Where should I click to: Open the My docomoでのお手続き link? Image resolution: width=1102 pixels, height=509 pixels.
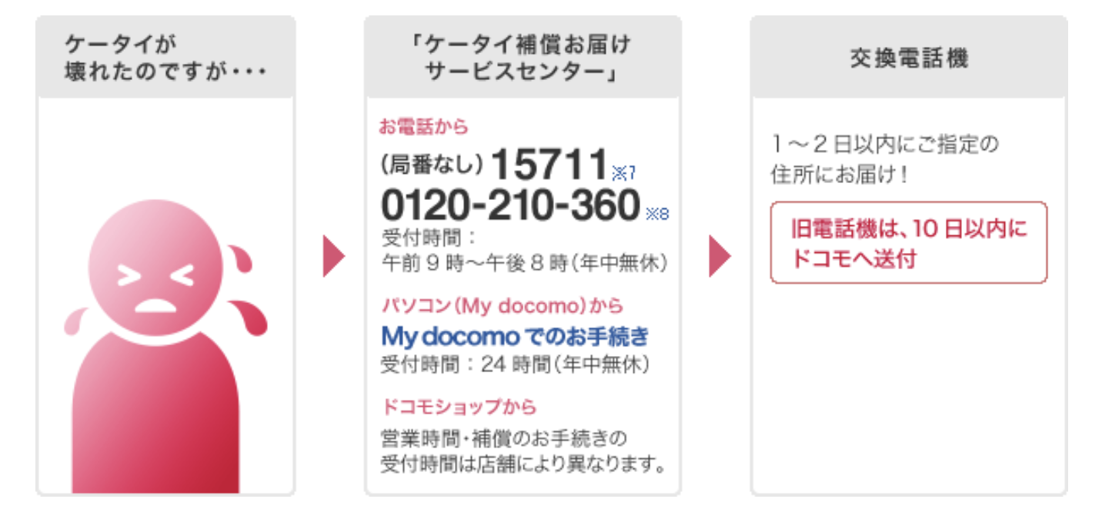516,336
